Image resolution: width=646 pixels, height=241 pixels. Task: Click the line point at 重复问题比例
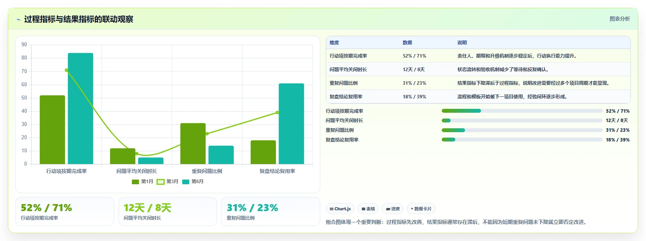click(207, 134)
